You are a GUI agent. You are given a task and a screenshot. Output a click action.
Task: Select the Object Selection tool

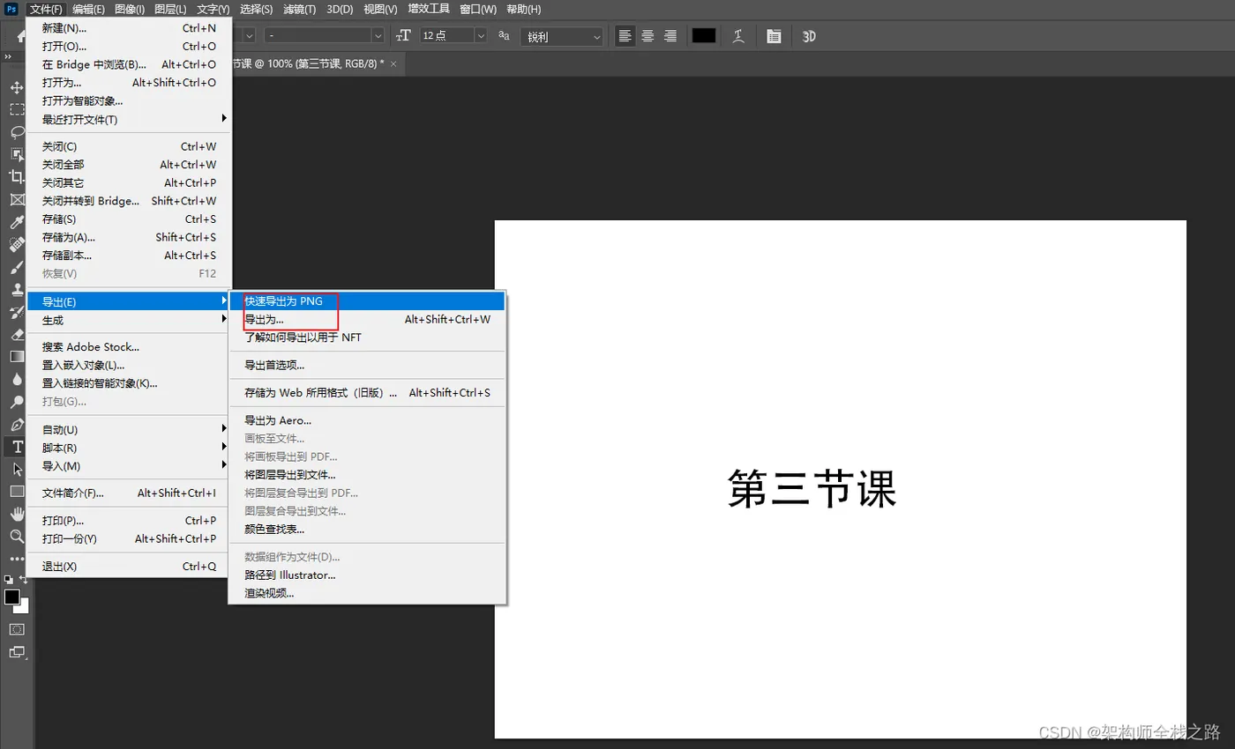coord(17,154)
